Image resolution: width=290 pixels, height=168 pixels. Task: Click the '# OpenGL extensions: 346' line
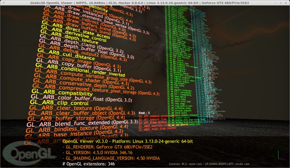point(89,164)
